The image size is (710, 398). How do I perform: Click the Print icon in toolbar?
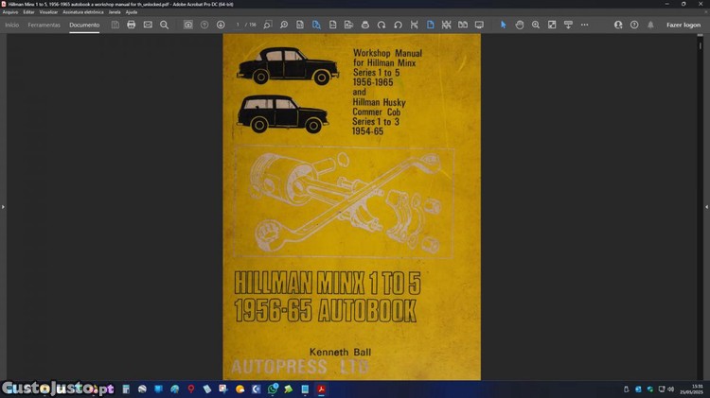[132, 25]
